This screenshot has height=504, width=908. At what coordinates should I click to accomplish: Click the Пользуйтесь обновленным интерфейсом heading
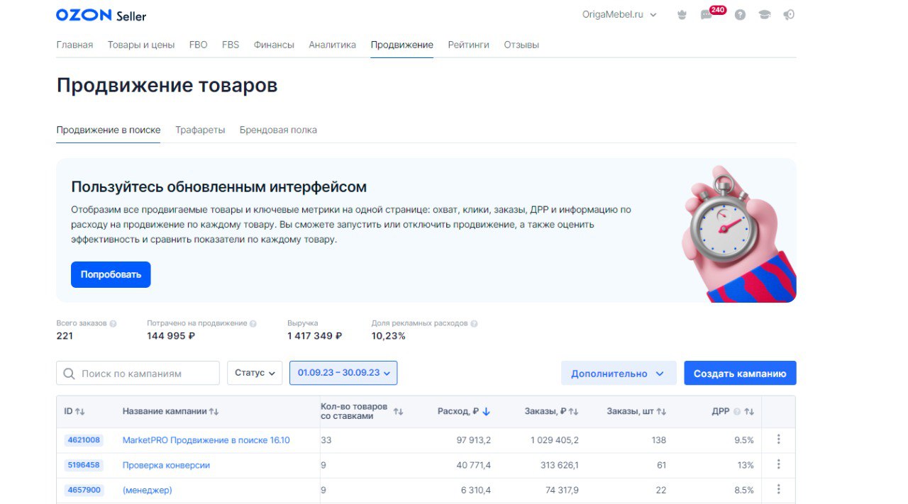coord(219,187)
